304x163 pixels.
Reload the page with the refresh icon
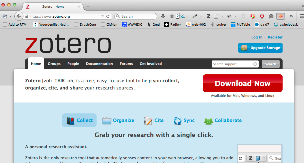(x=108, y=16)
